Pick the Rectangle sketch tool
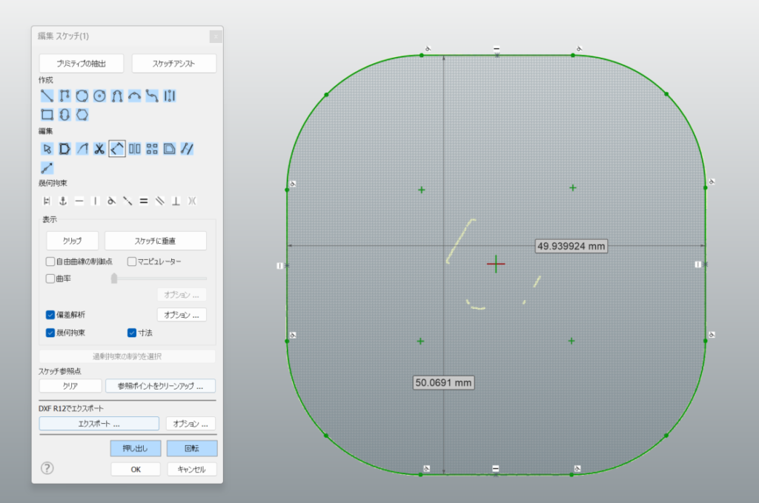This screenshot has width=759, height=503. point(47,115)
